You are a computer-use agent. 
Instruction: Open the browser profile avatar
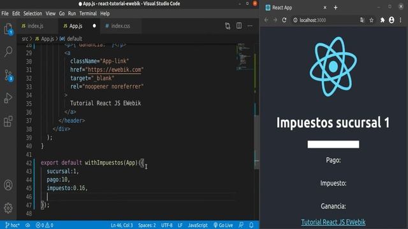click(x=391, y=20)
